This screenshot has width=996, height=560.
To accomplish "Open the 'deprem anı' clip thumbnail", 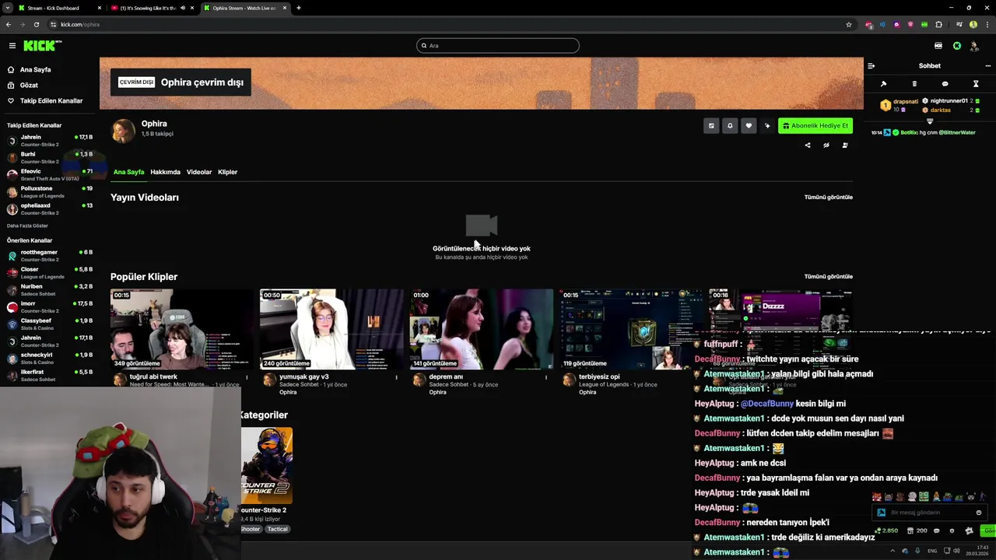I will (x=482, y=329).
